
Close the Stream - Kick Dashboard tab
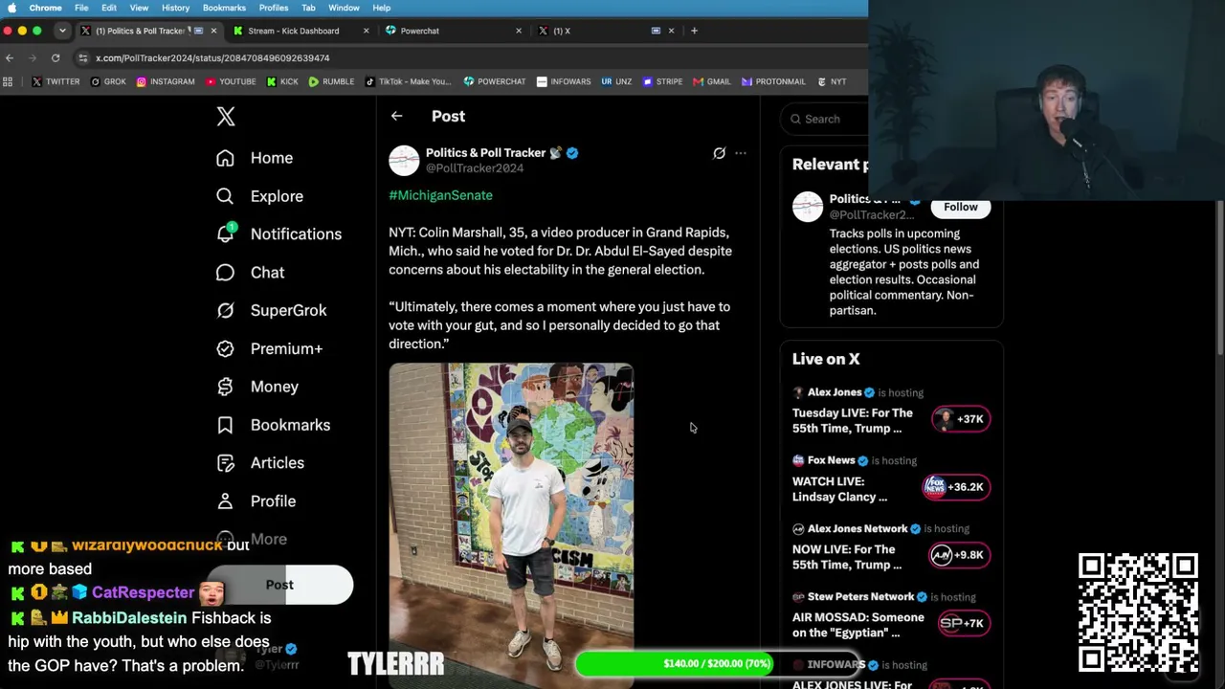pyautogui.click(x=366, y=31)
